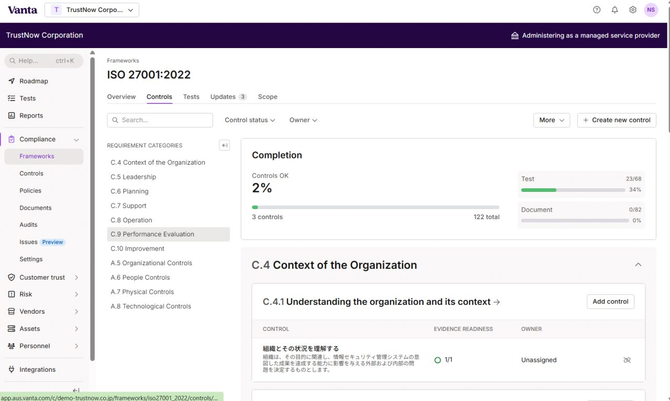Click Create new control button

(x=617, y=120)
